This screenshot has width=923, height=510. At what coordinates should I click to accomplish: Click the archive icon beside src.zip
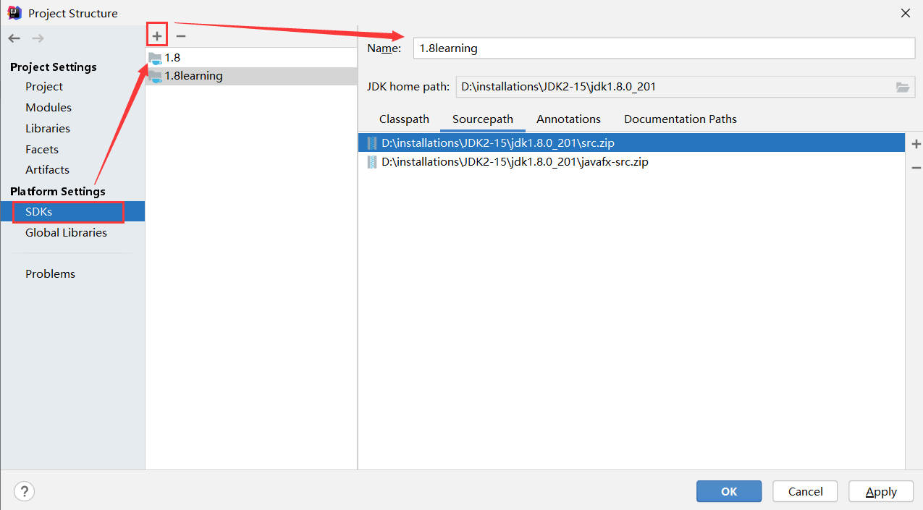click(372, 143)
